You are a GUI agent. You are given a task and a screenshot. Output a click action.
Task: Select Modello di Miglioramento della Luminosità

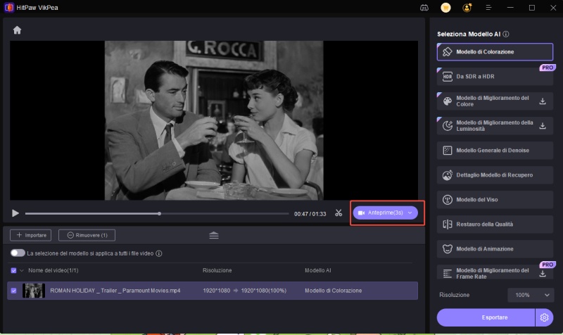tap(495, 126)
